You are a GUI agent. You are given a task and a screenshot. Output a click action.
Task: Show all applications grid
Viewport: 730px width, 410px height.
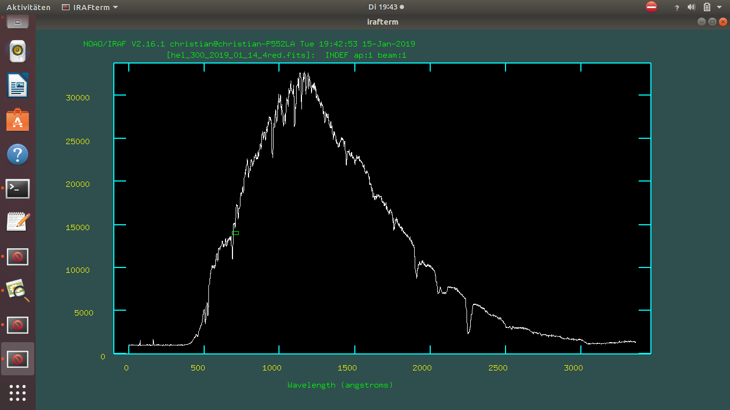point(18,392)
